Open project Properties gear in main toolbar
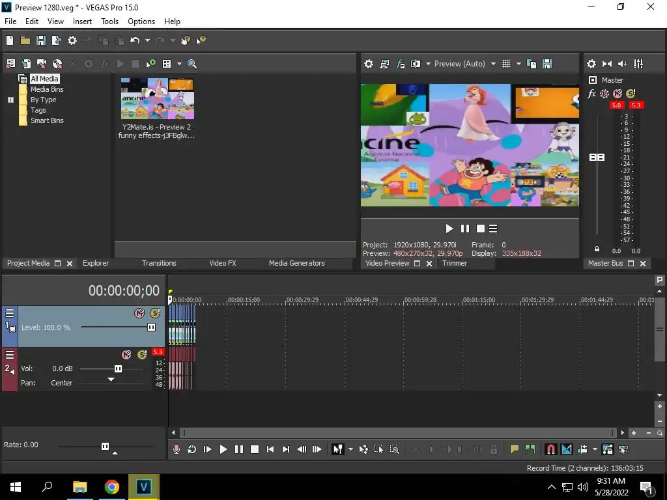 (72, 40)
